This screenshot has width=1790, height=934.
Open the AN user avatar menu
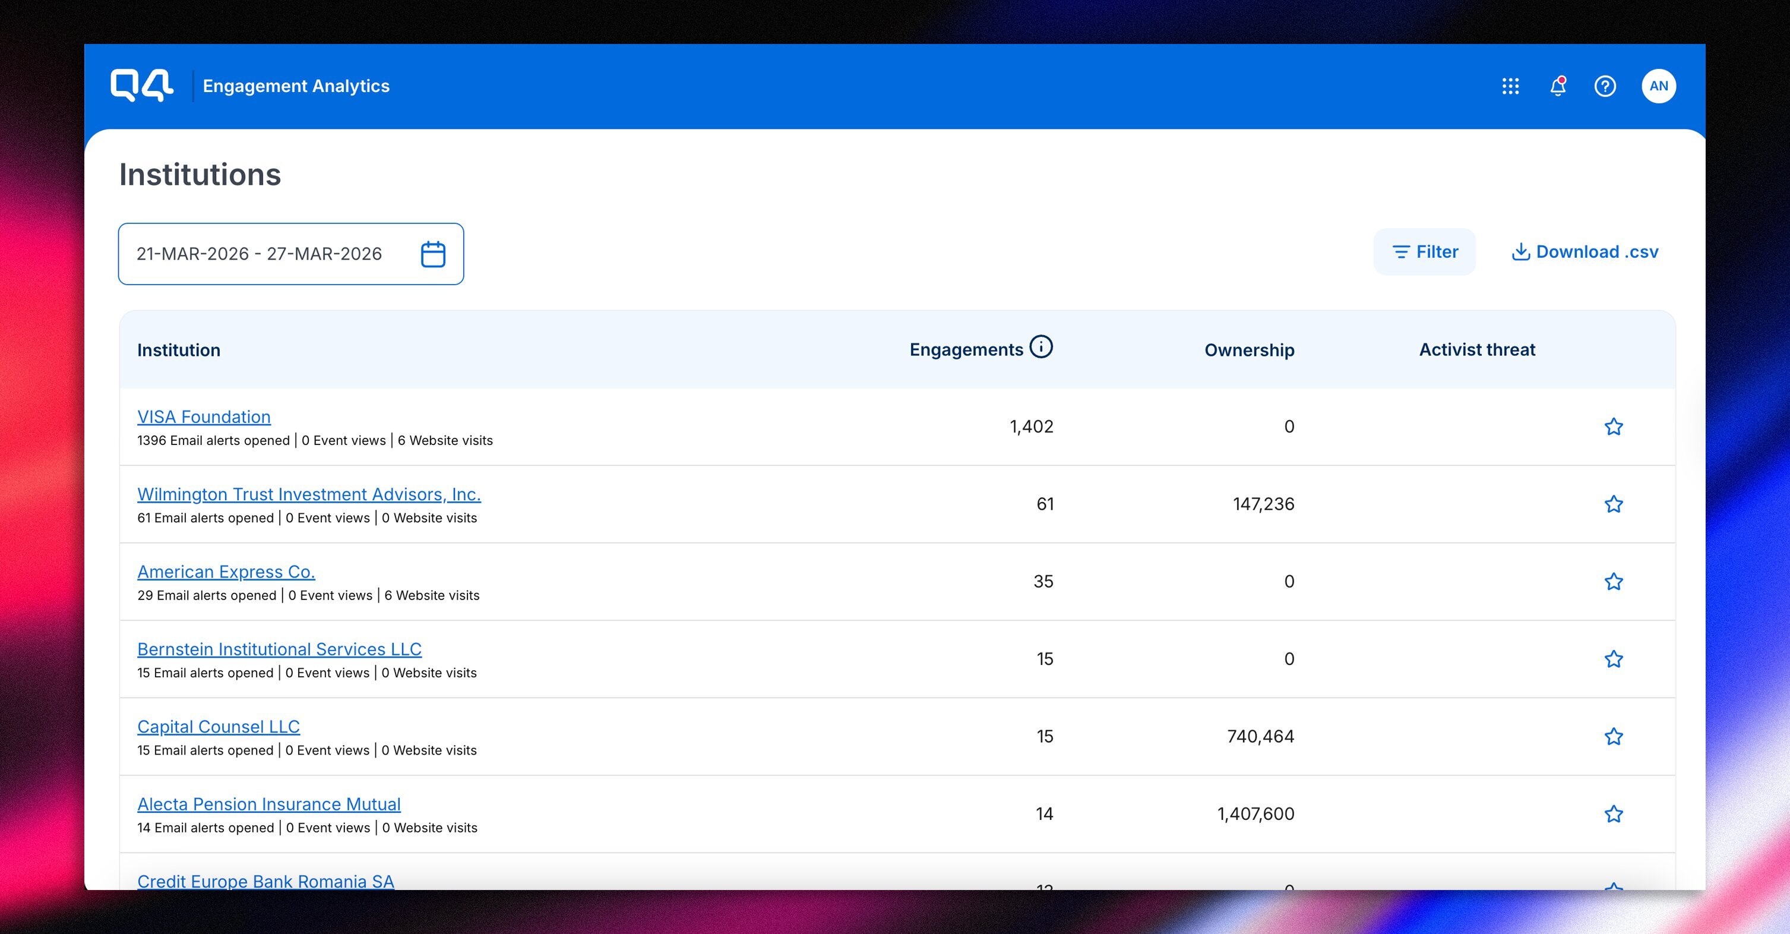click(1658, 86)
